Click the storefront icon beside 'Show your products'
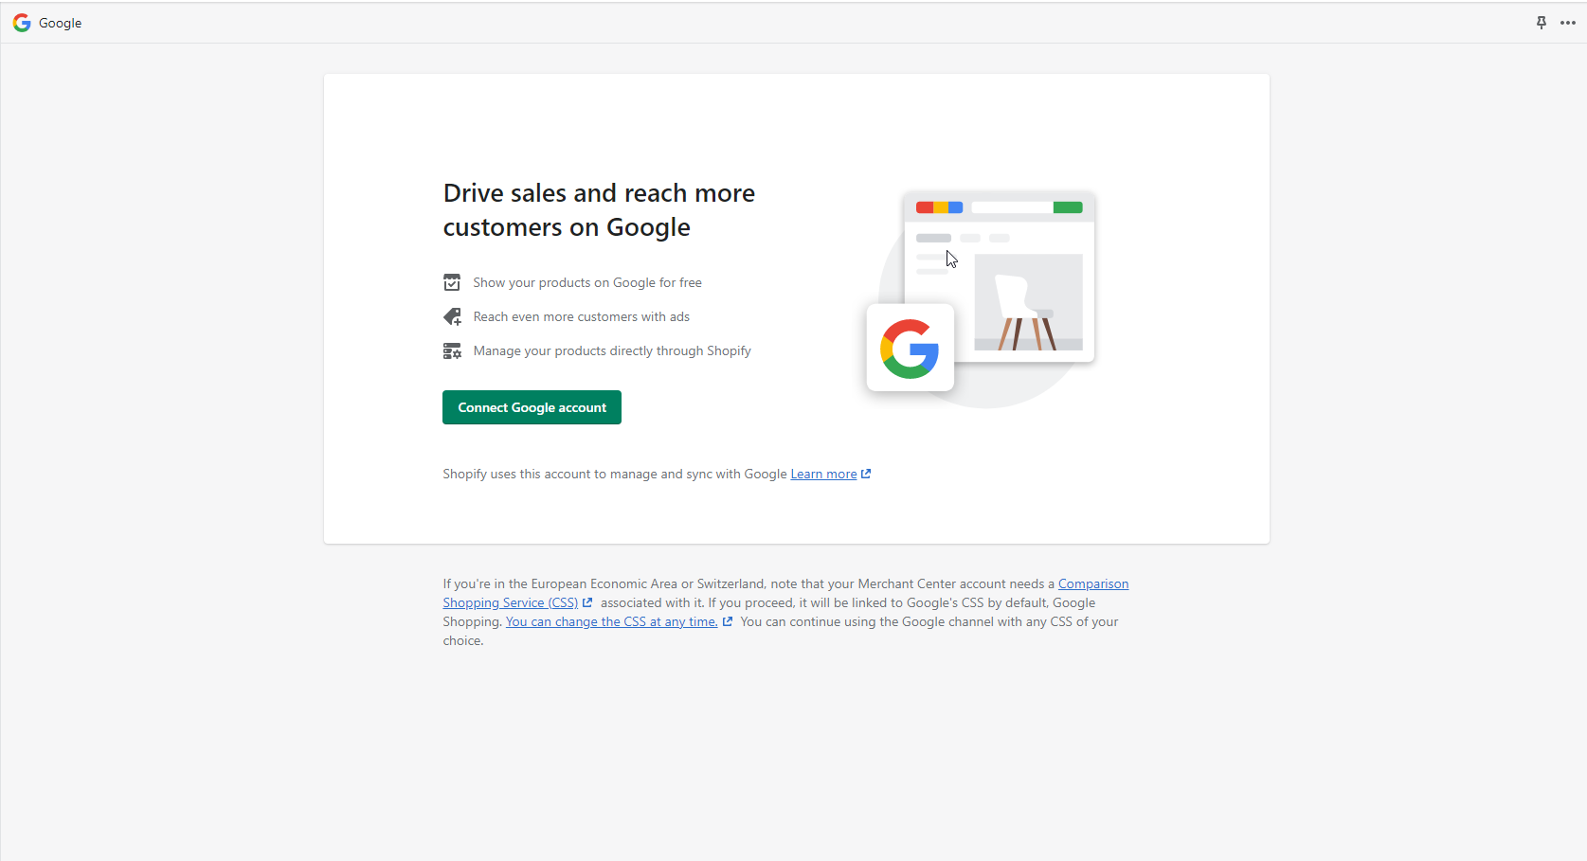1587x861 pixels. click(452, 282)
